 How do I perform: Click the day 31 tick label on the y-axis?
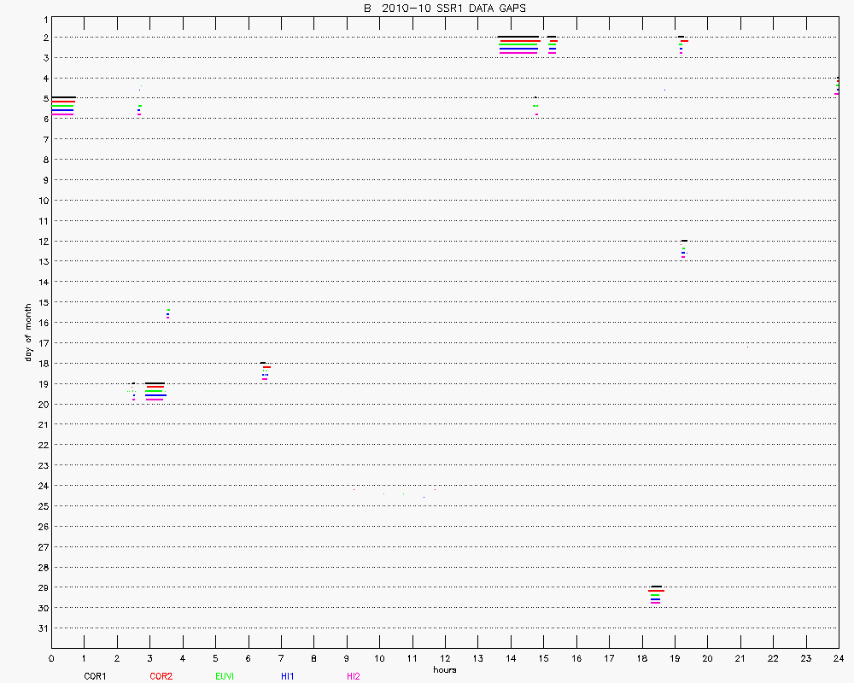[x=41, y=628]
